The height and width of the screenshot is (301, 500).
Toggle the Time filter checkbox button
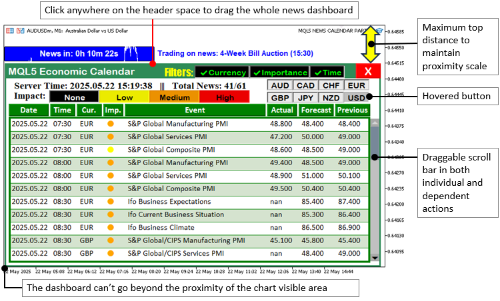(x=327, y=73)
